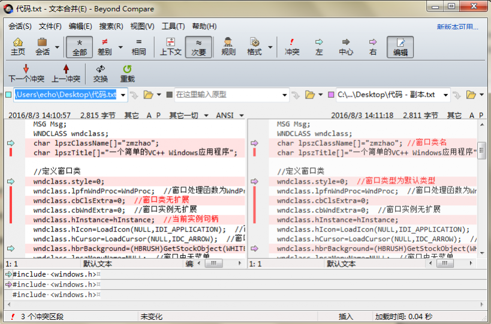This screenshot has height=324, width=491.
Task: Select right pane line wndclass.hInstance=hInstance
Action: (x=373, y=220)
